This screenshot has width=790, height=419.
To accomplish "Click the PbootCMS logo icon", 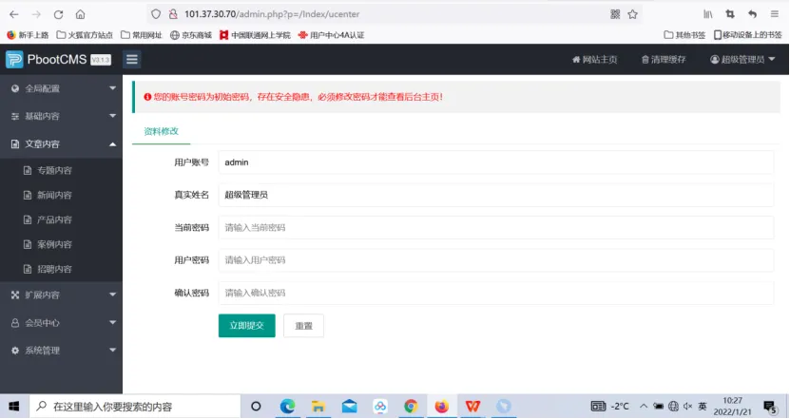I will click(14, 60).
